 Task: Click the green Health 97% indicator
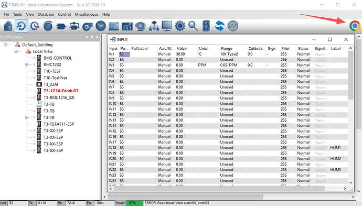[x=135, y=203]
